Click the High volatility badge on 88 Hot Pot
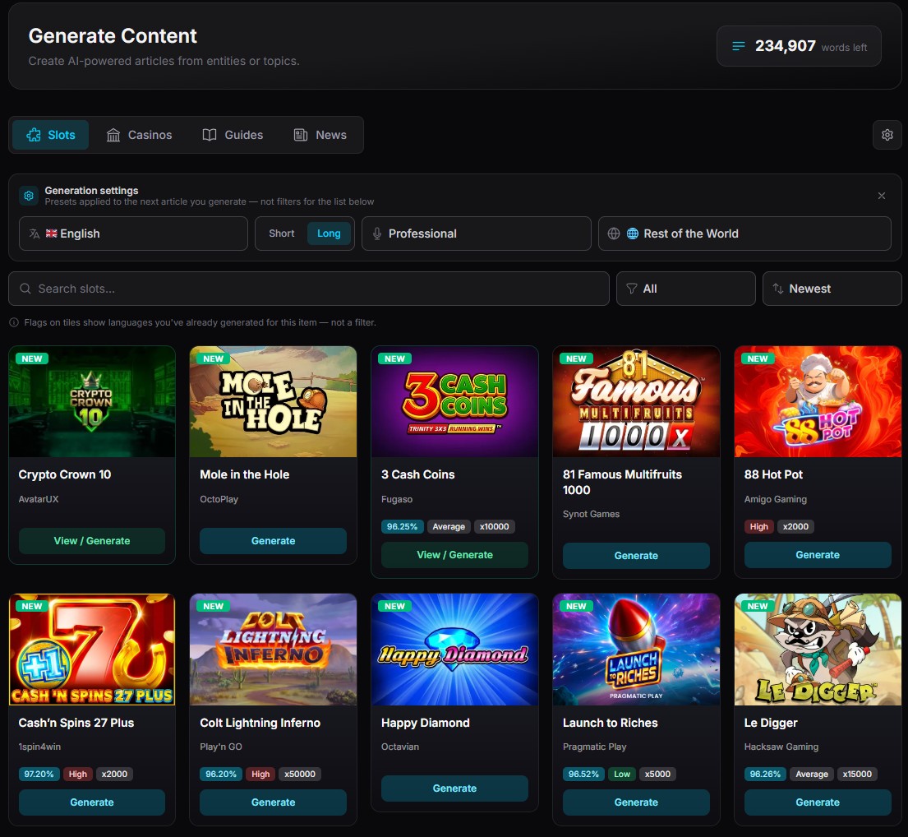 [758, 526]
